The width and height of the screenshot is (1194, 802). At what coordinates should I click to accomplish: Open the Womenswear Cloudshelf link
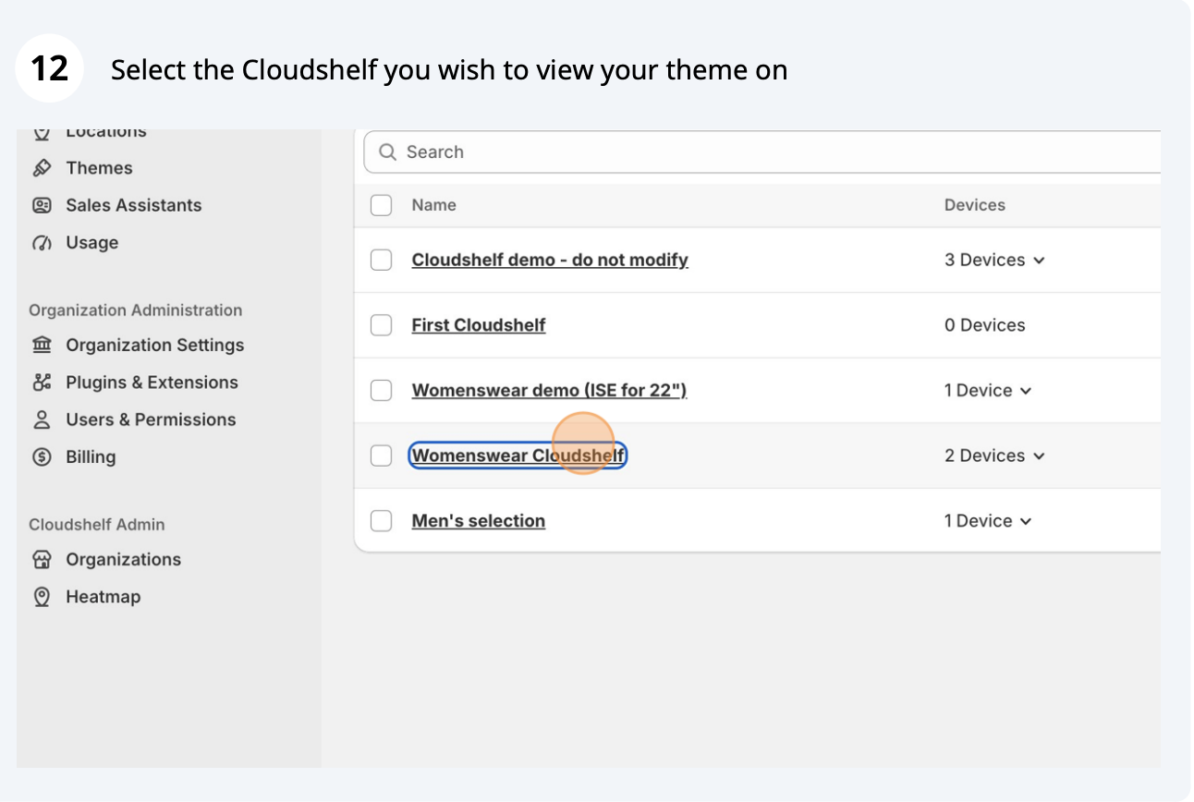[518, 456]
